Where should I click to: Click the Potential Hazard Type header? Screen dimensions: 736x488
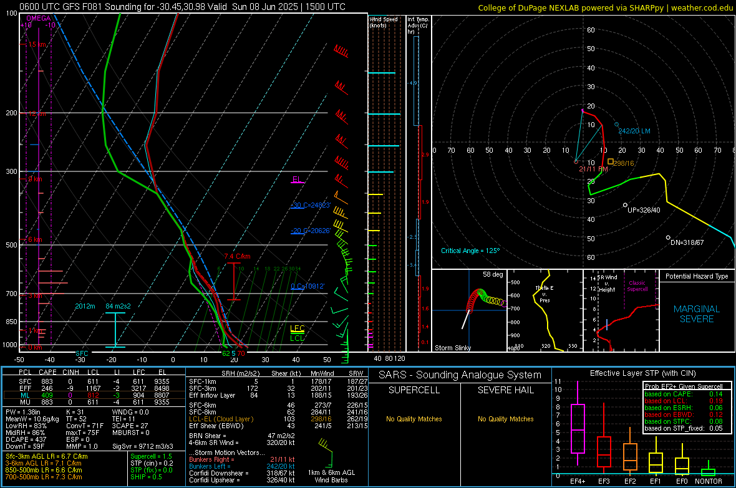pyautogui.click(x=697, y=276)
